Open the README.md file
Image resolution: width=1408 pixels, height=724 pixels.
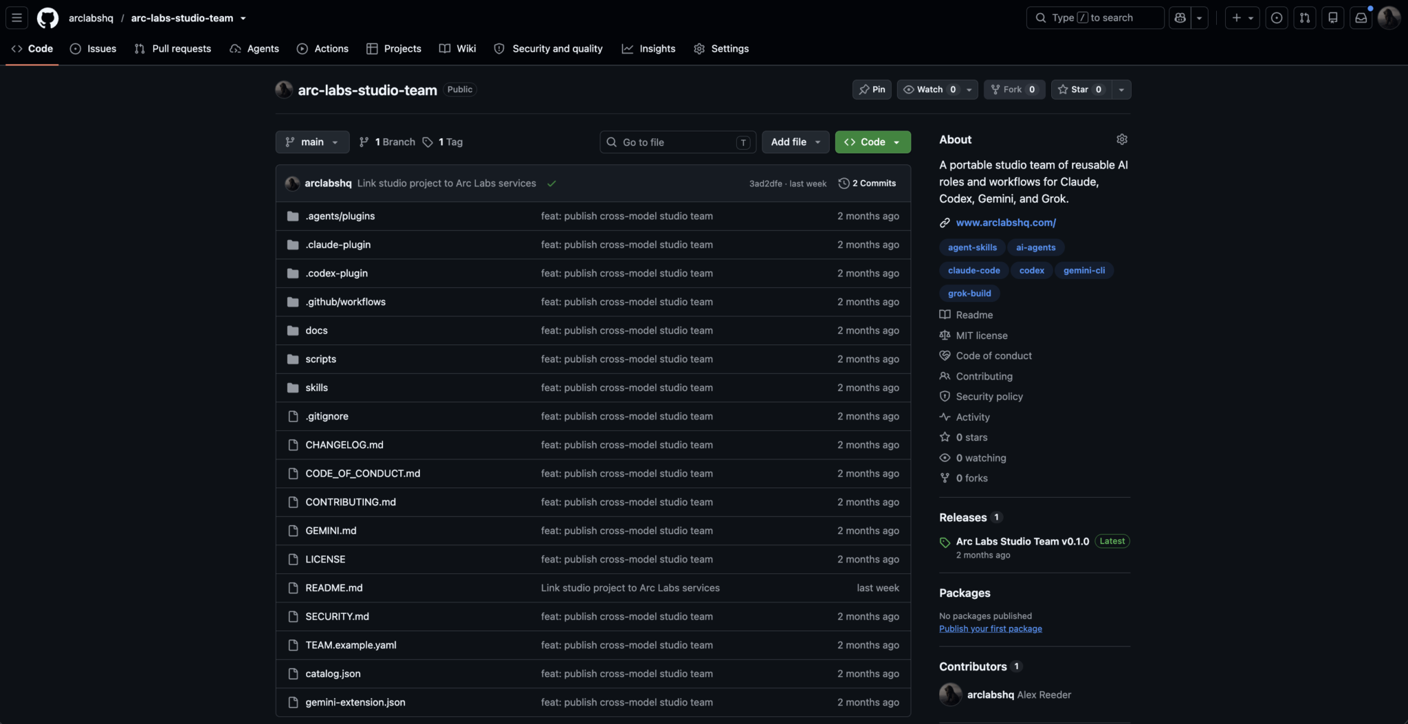(x=333, y=589)
